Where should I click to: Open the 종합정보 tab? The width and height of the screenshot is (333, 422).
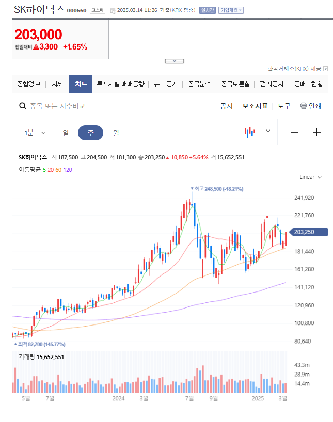(x=29, y=84)
